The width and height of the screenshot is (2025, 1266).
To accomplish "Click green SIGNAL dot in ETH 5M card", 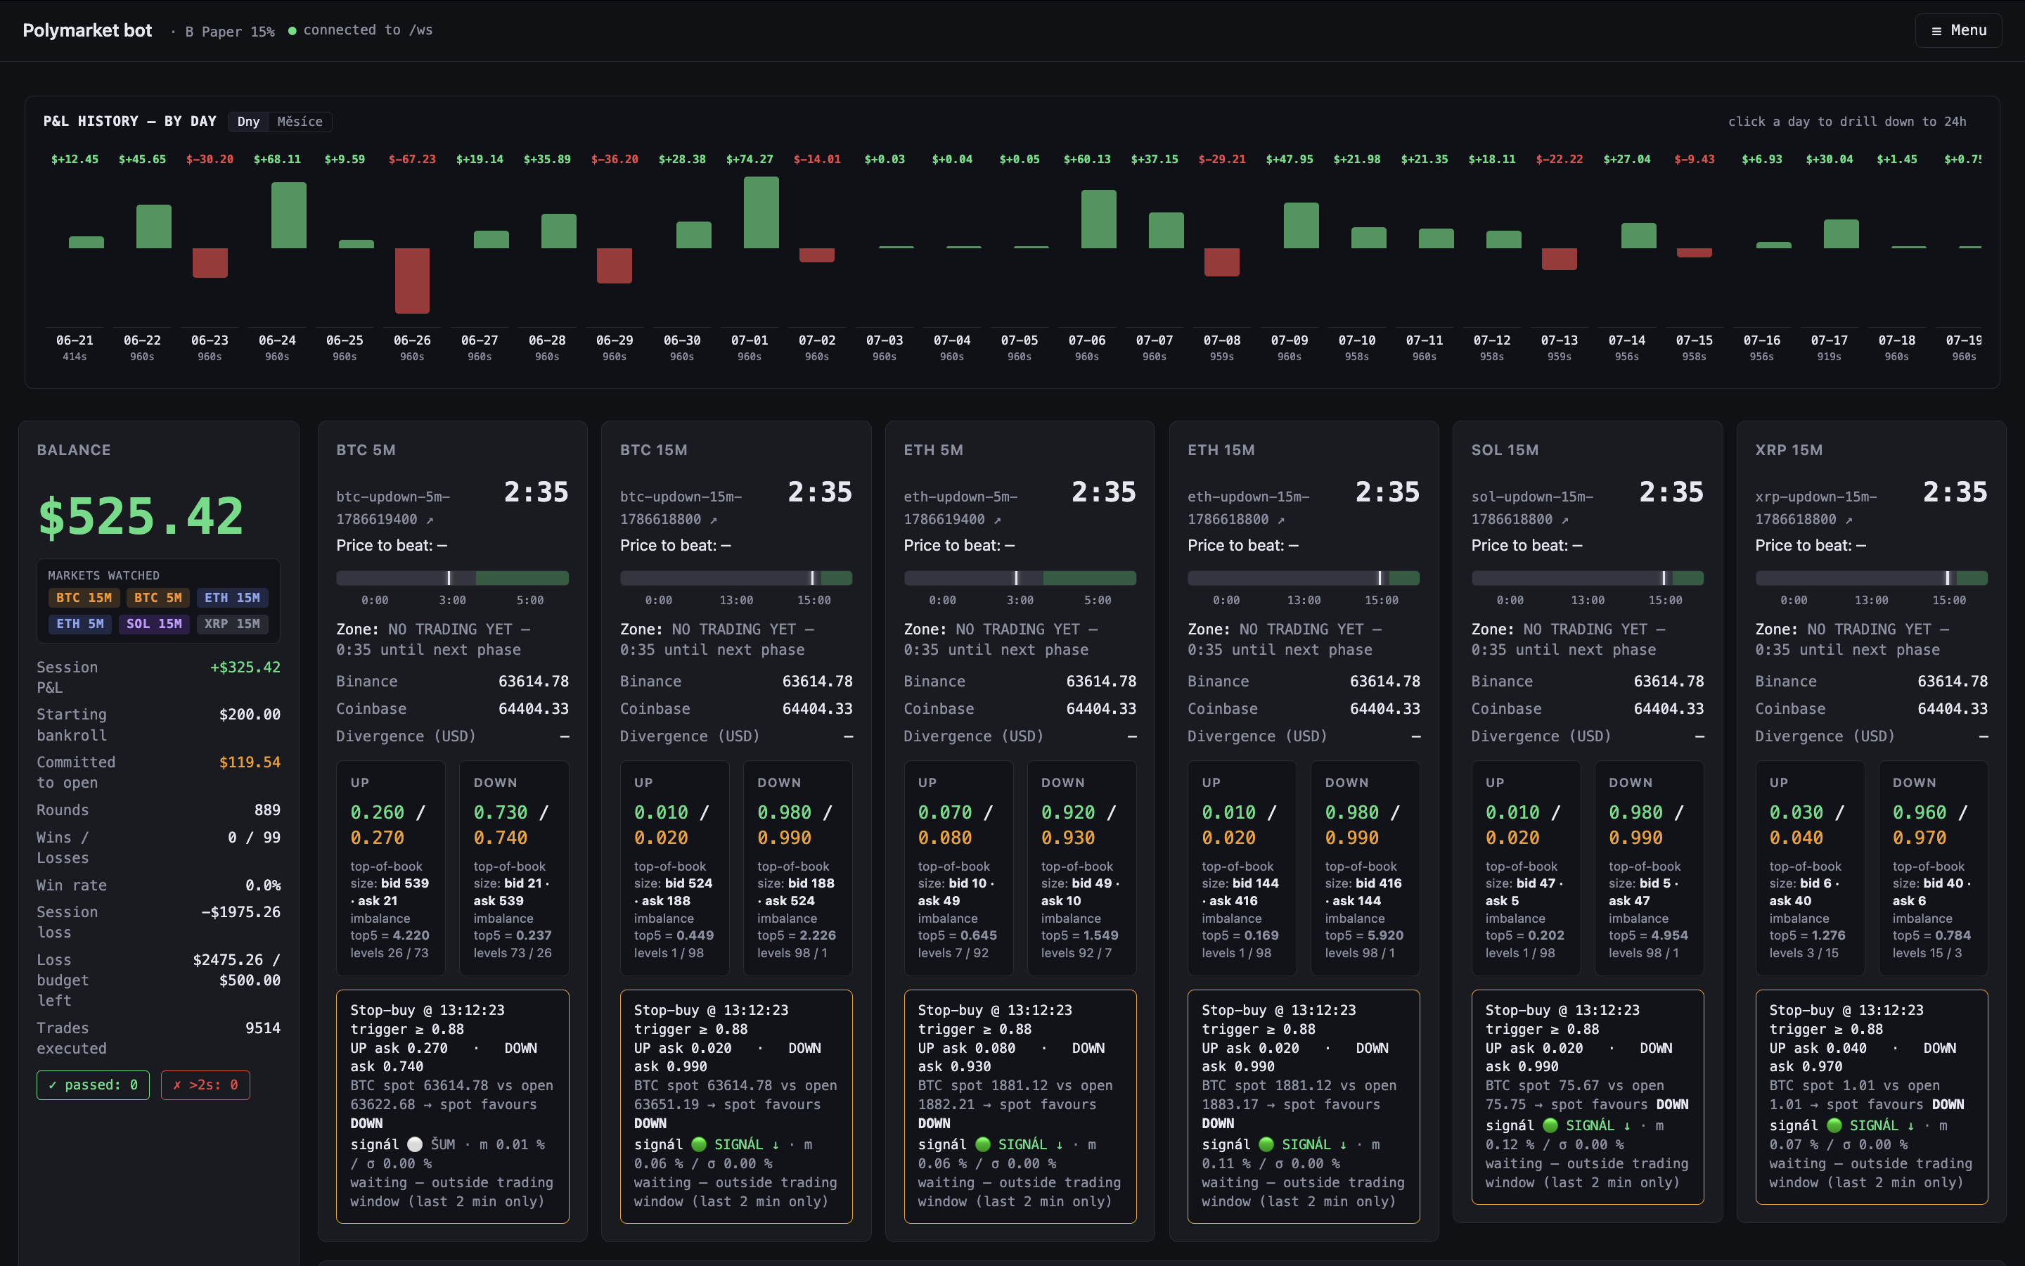I will (x=982, y=1144).
